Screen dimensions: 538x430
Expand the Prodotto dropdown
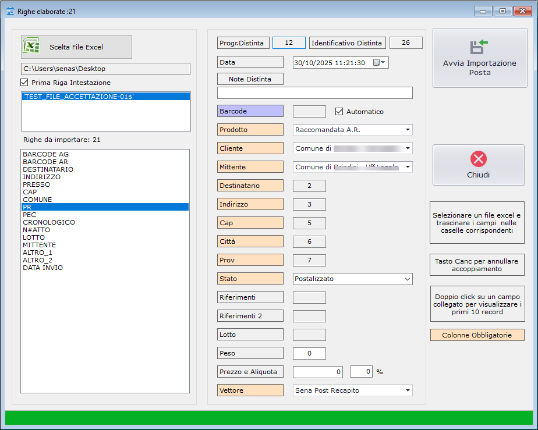tap(408, 130)
